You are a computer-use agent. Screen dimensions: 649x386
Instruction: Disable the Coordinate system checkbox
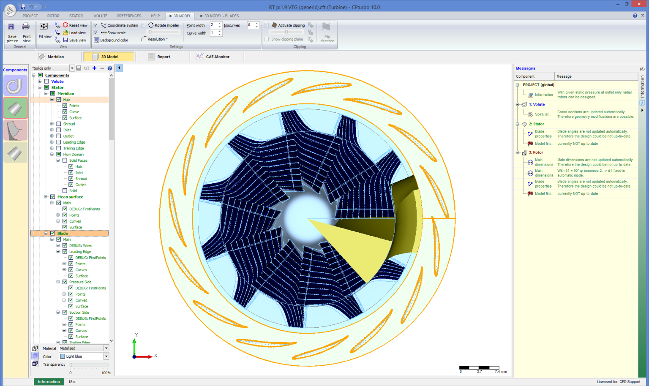tap(96, 25)
